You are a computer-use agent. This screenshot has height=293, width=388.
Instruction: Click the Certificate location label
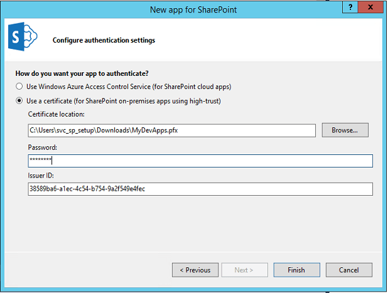coord(56,114)
